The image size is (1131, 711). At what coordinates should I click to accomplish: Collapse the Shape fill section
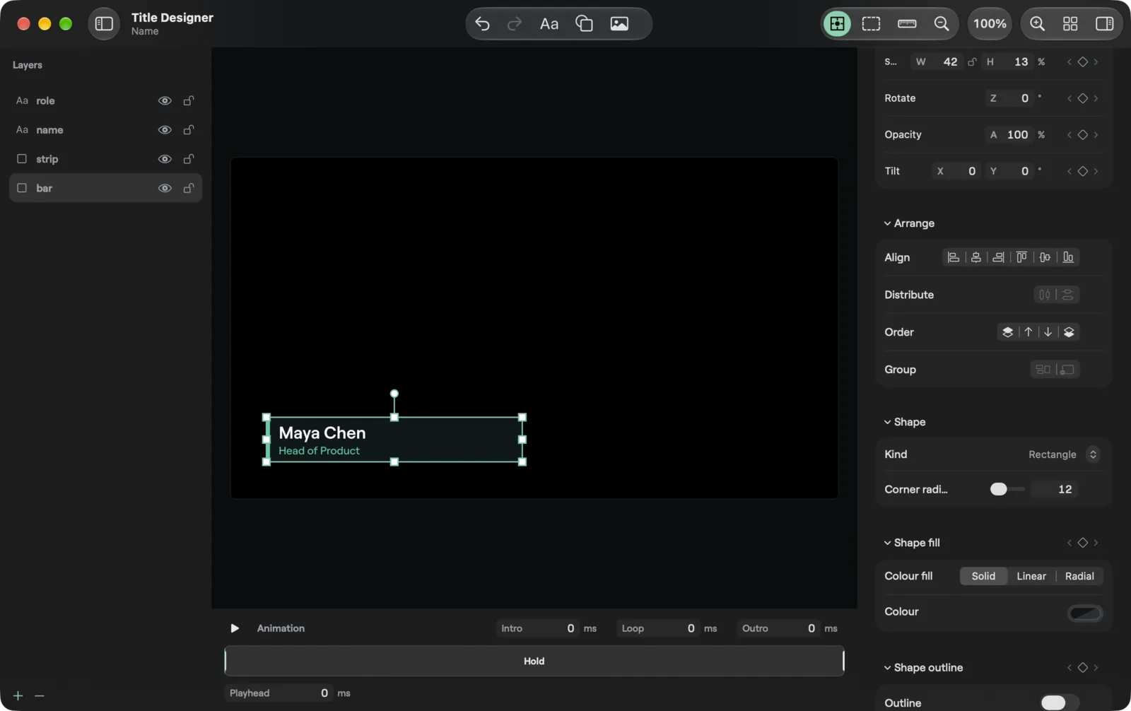click(x=887, y=543)
